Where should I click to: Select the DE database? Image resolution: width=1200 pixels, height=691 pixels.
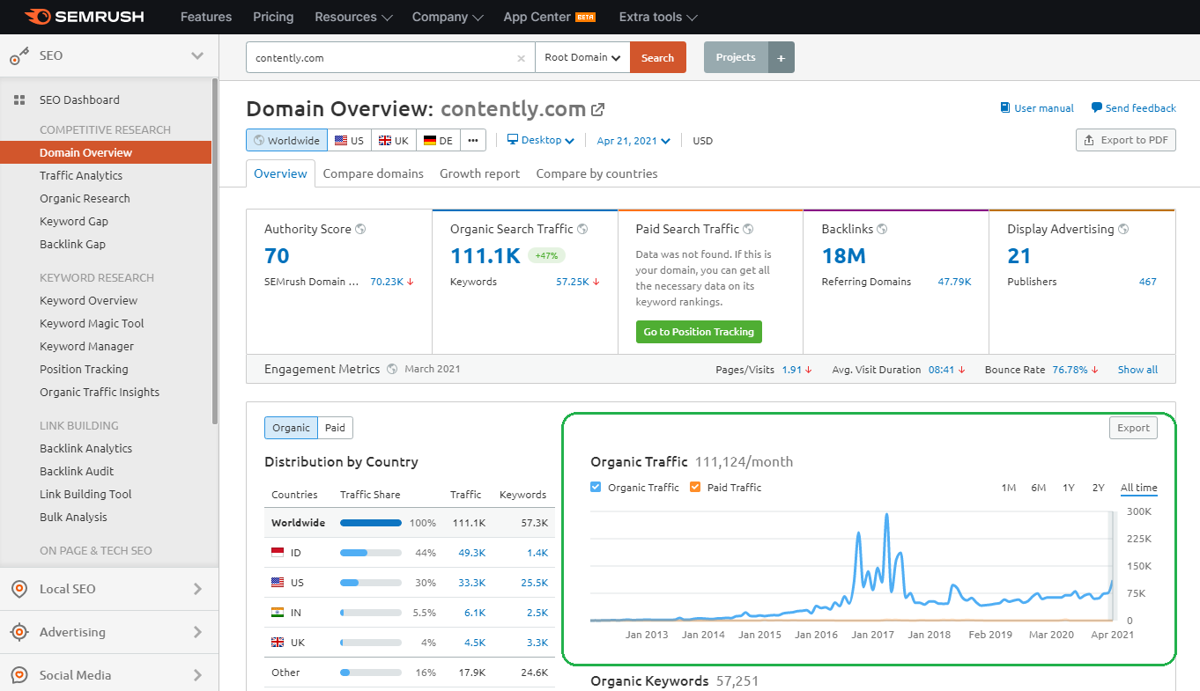click(438, 140)
